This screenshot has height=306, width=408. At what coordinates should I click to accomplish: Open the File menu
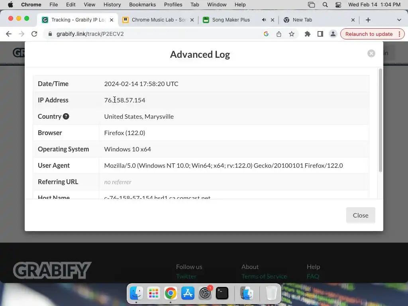tap(54, 4)
